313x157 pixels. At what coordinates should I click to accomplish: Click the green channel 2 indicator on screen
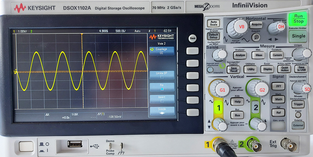(32, 31)
